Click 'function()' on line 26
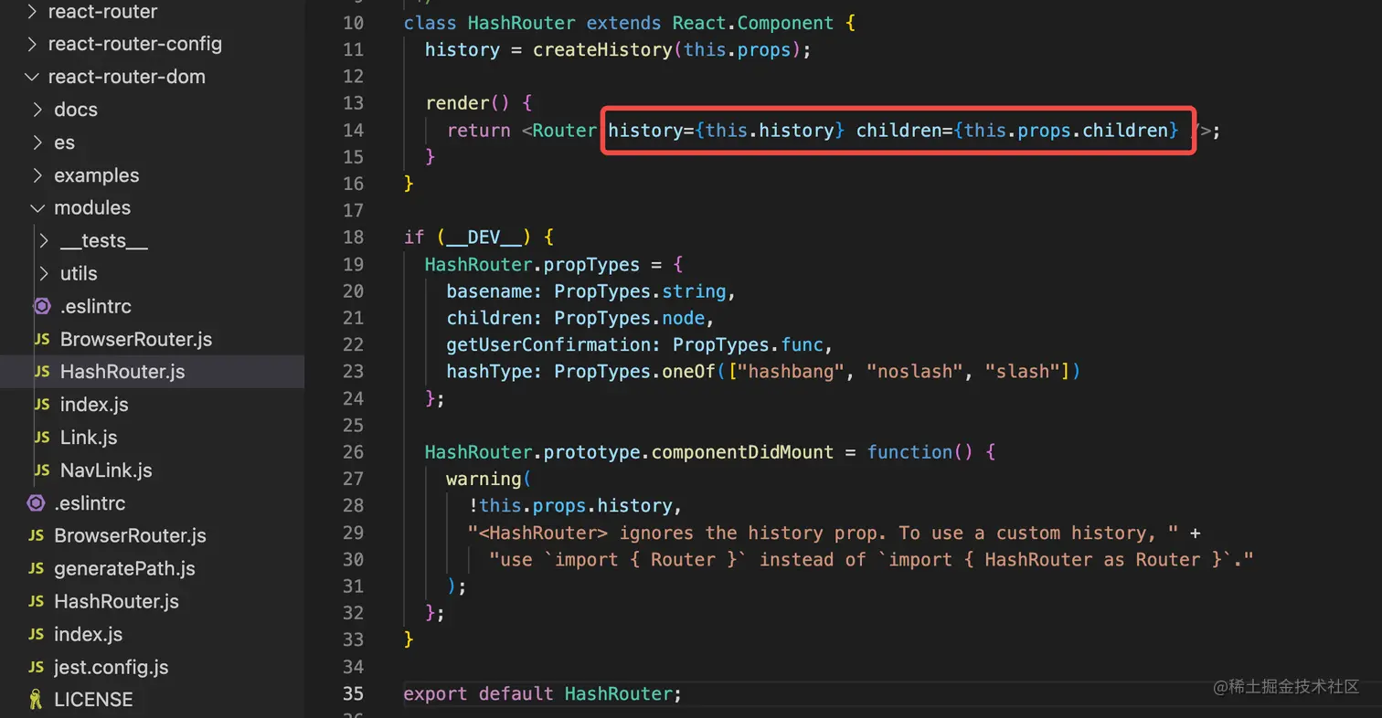 [920, 452]
